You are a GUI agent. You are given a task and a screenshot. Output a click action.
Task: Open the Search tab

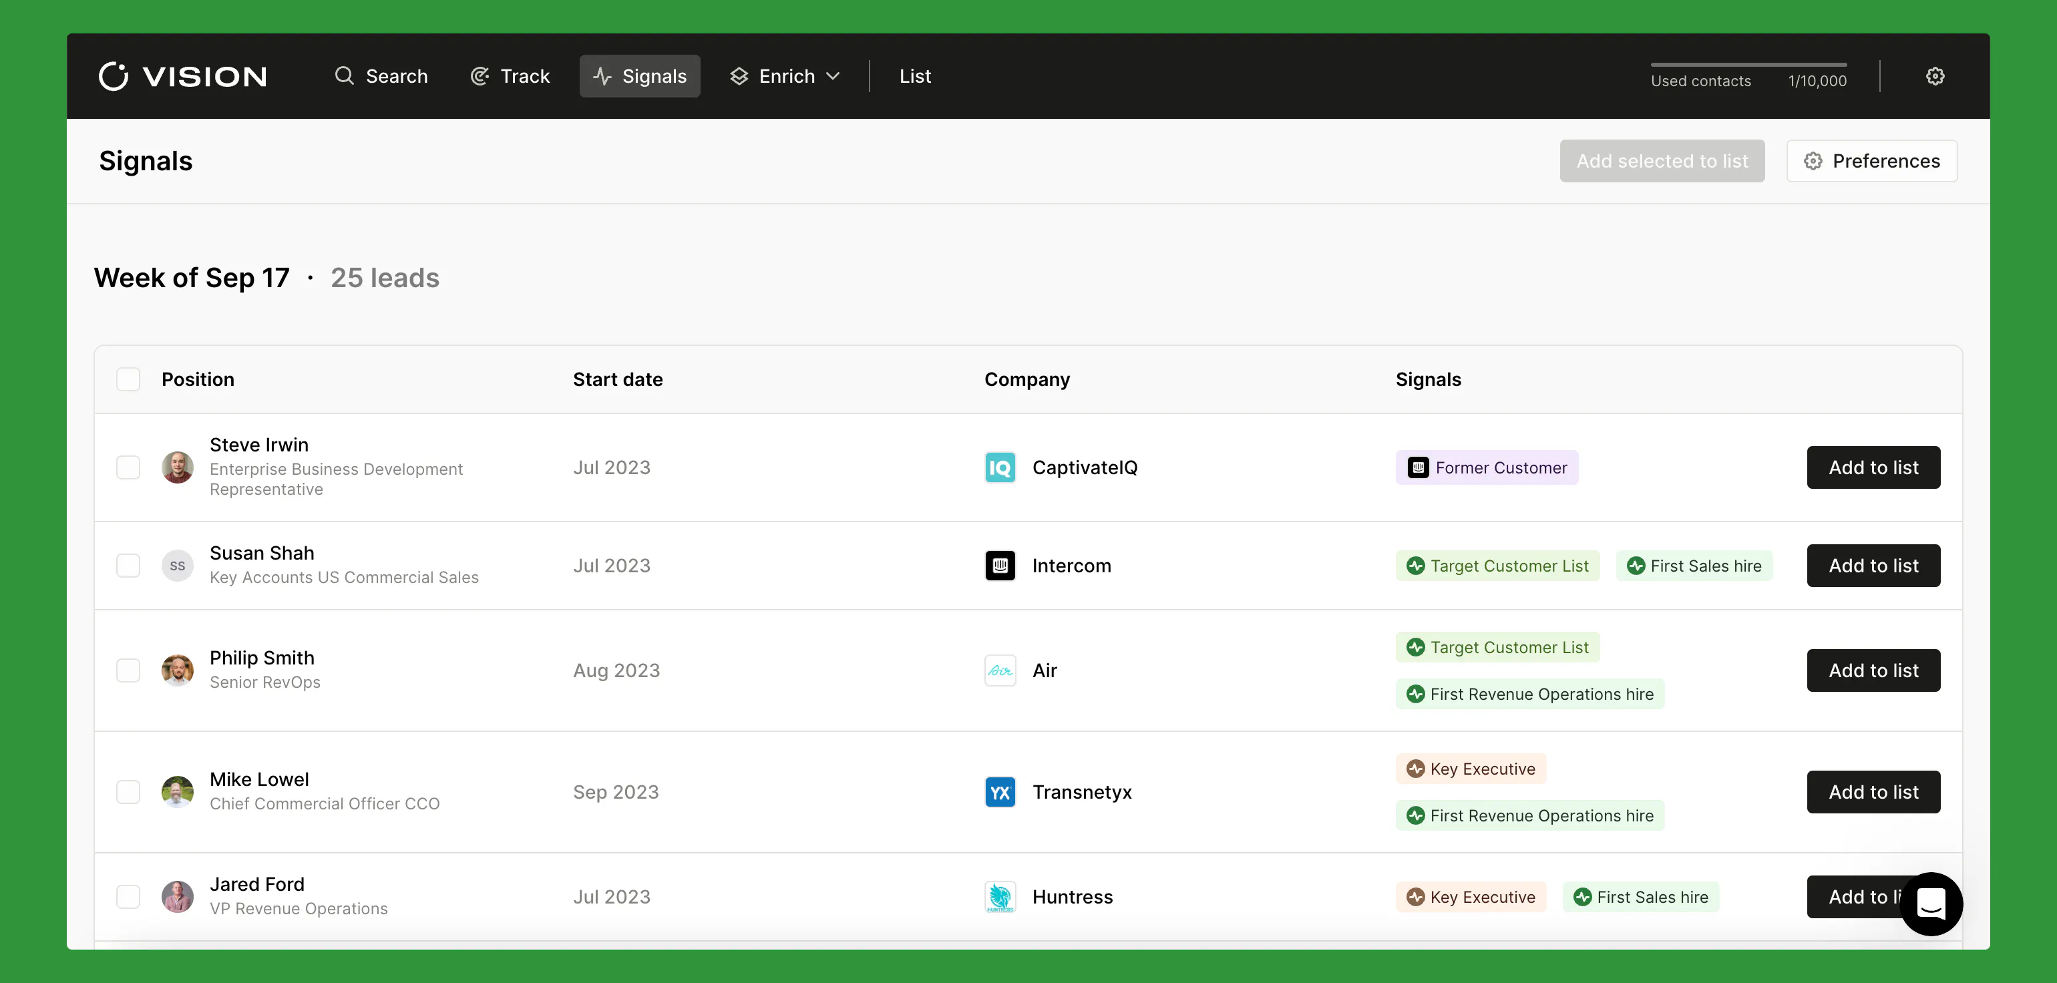tap(381, 76)
